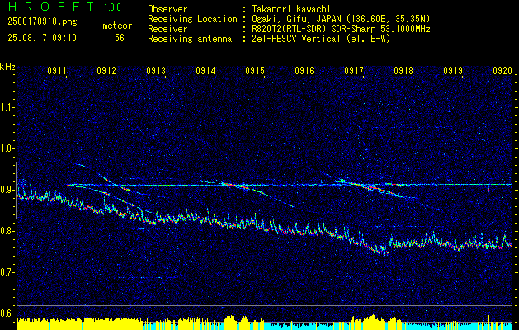The height and width of the screenshot is (330, 519).
Task: Click the 0.8 kHz axis label
Action: 7,231
